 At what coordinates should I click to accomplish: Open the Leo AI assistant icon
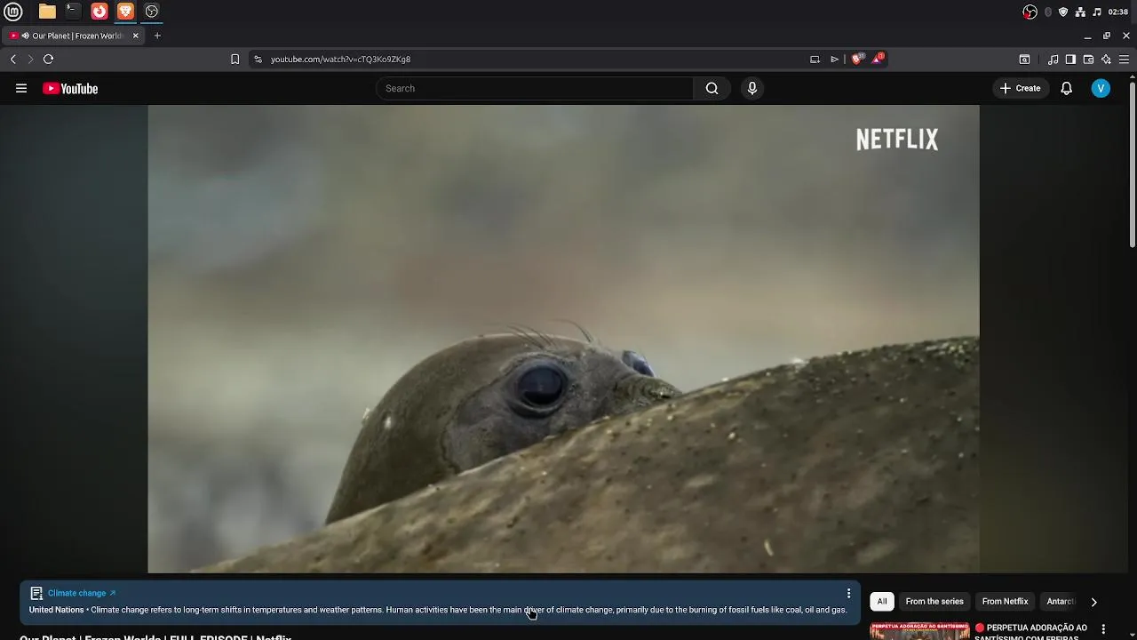click(1106, 60)
